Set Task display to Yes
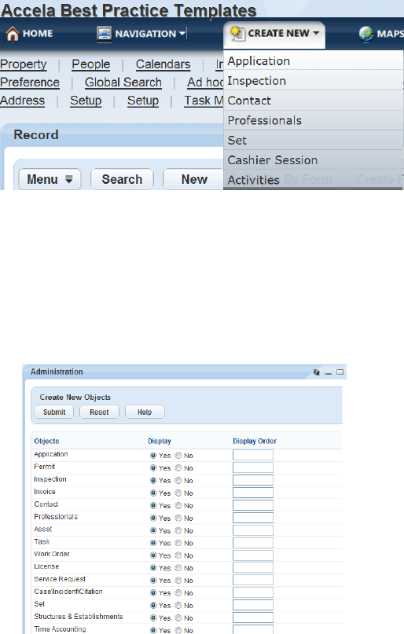404x634 pixels. coord(153,543)
